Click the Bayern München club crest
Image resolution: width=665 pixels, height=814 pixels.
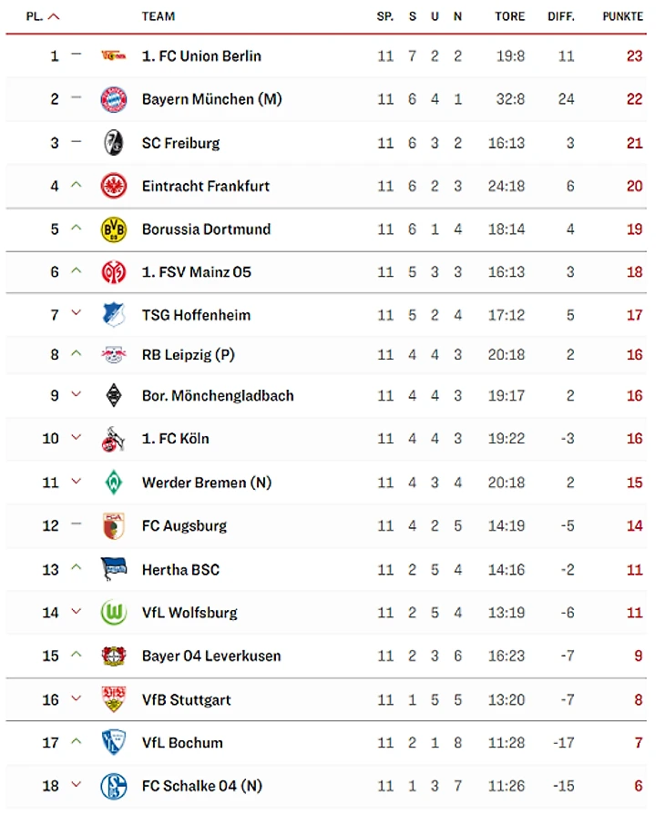pos(113,99)
